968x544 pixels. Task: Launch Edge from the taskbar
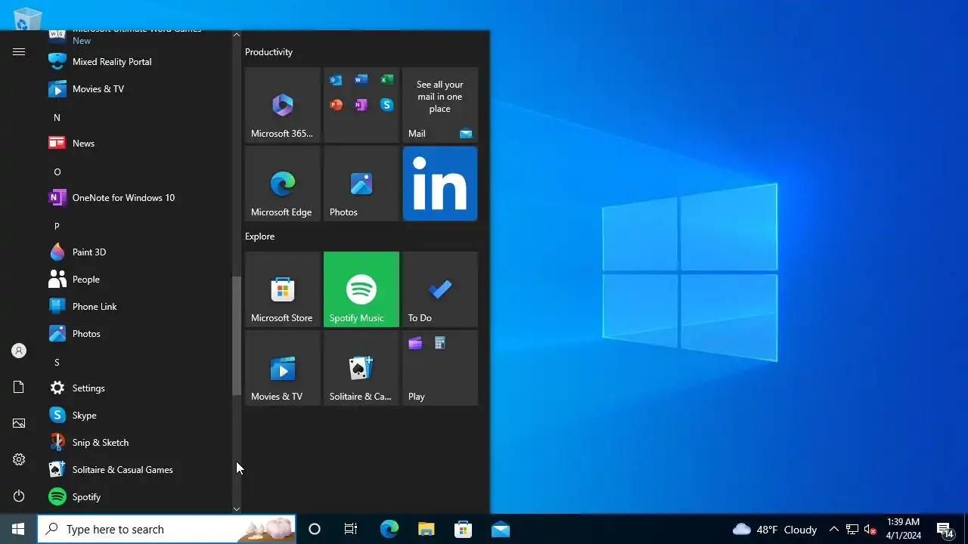389,529
